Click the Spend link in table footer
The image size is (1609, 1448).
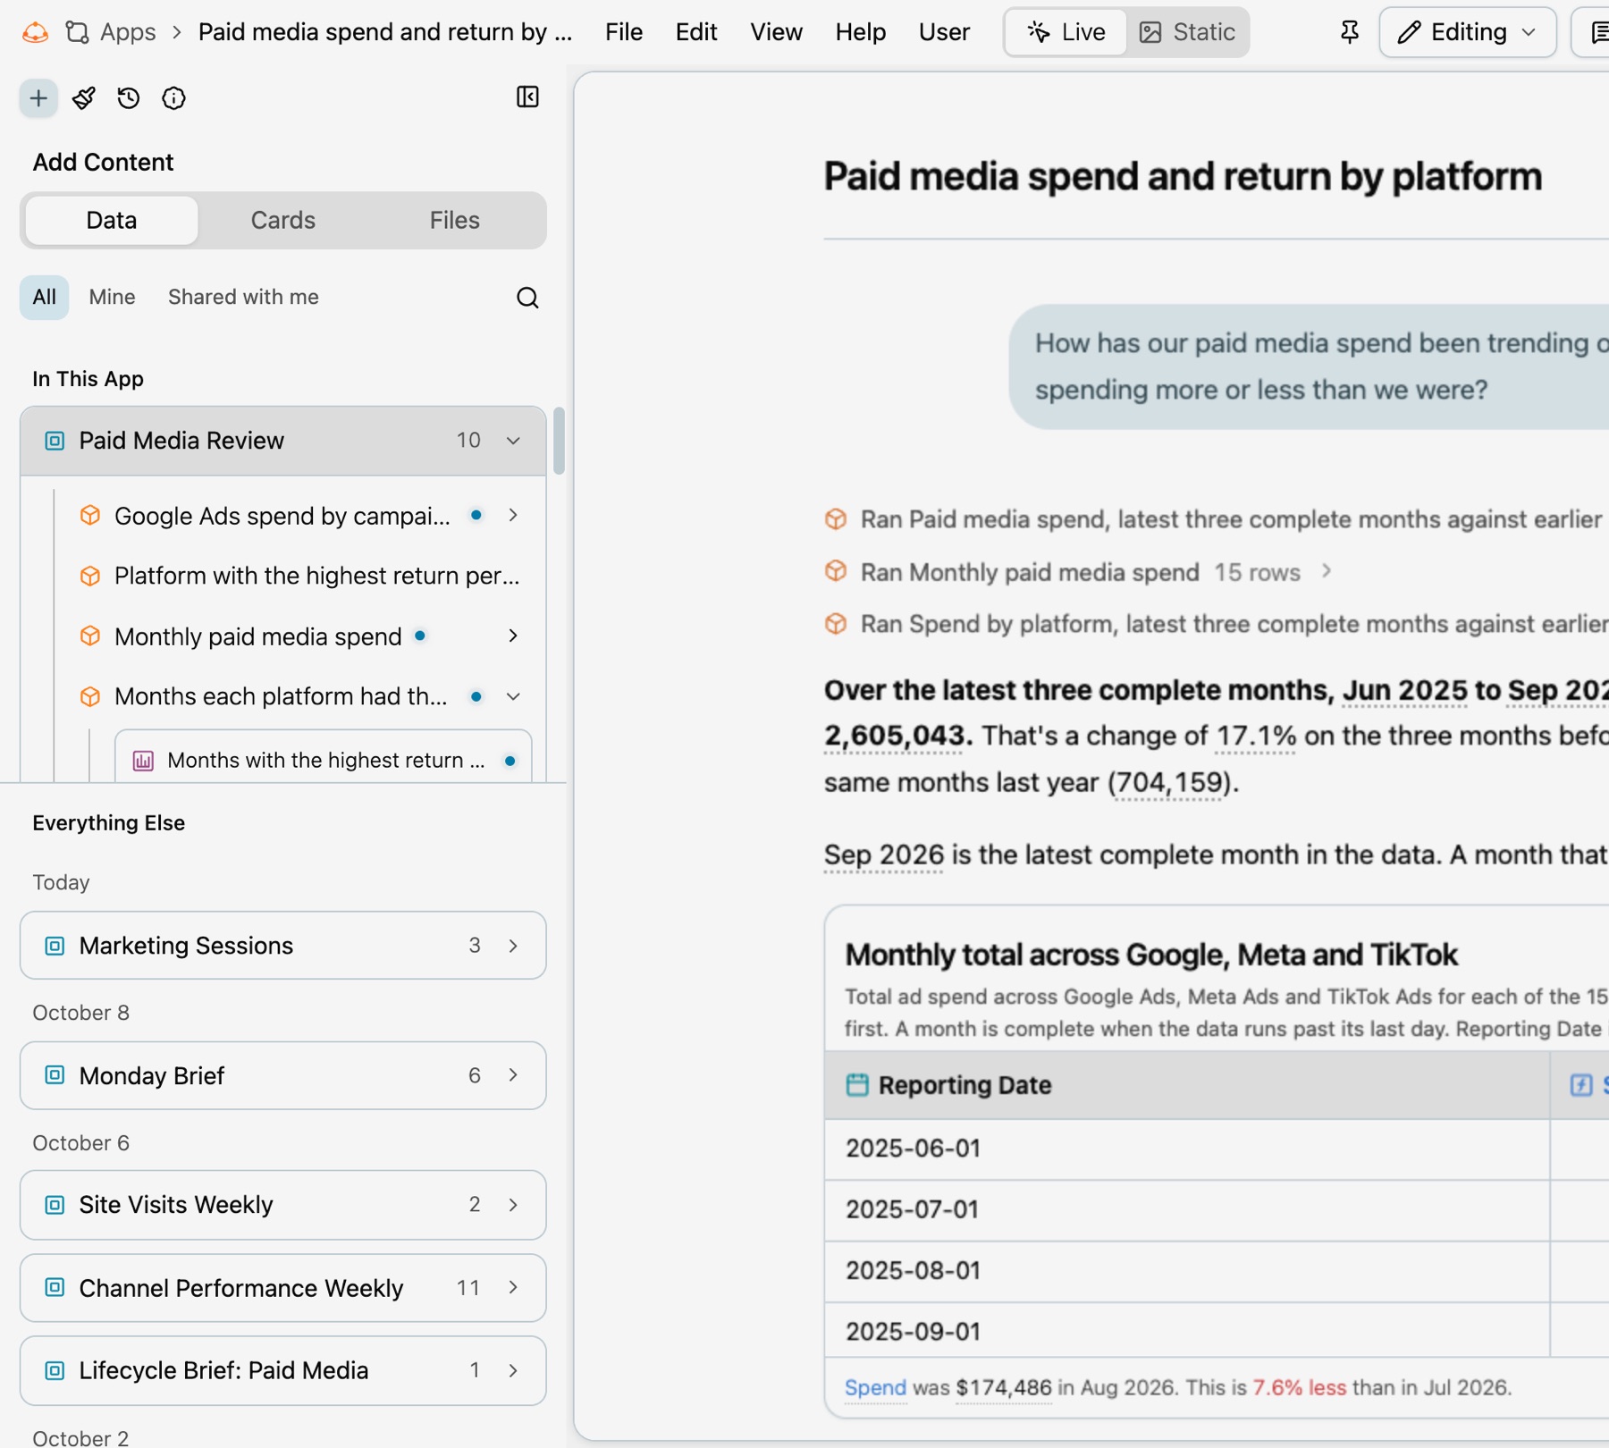click(x=875, y=1387)
